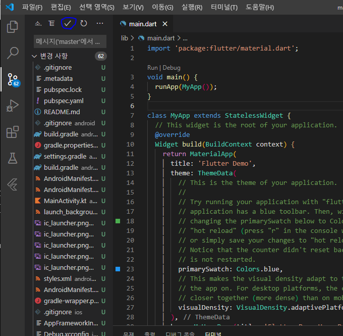Screen dimensions: 343x336
Task: Open AppFrameworkIn... file in changes
Action: pyautogui.click(x=70, y=323)
